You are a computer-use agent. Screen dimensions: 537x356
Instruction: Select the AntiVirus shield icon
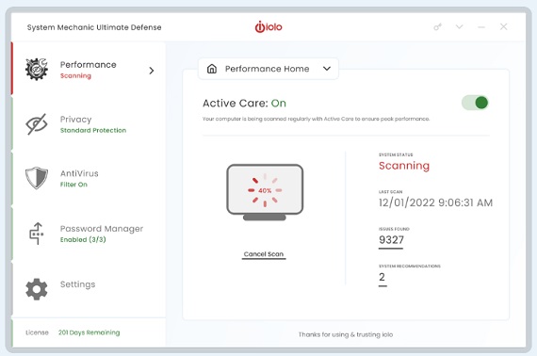pyautogui.click(x=37, y=178)
